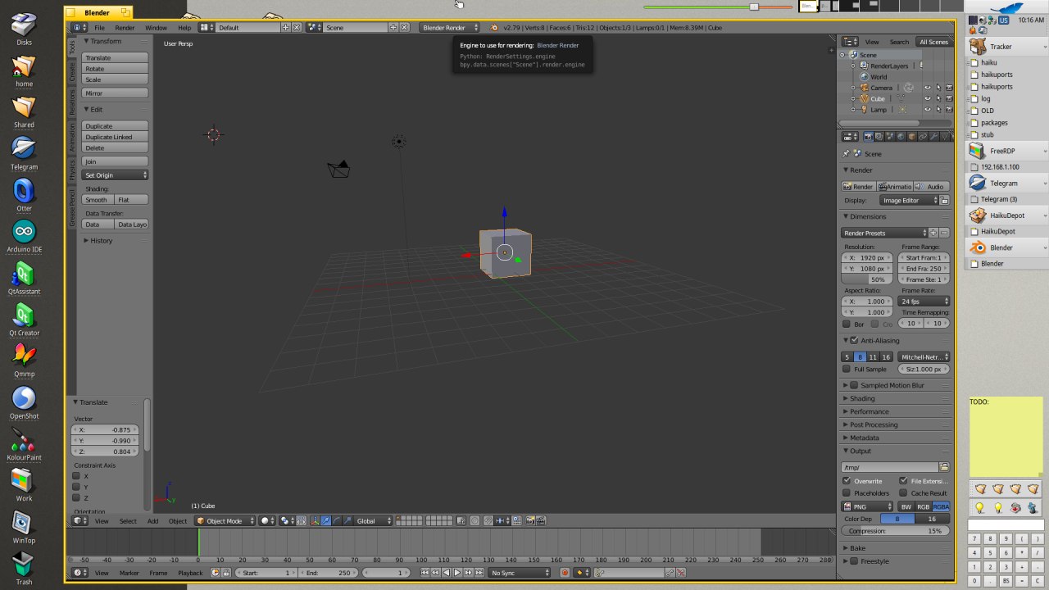Uncheck the Overwrite checkbox
Viewport: 1049px width, 590px height.
click(x=847, y=481)
